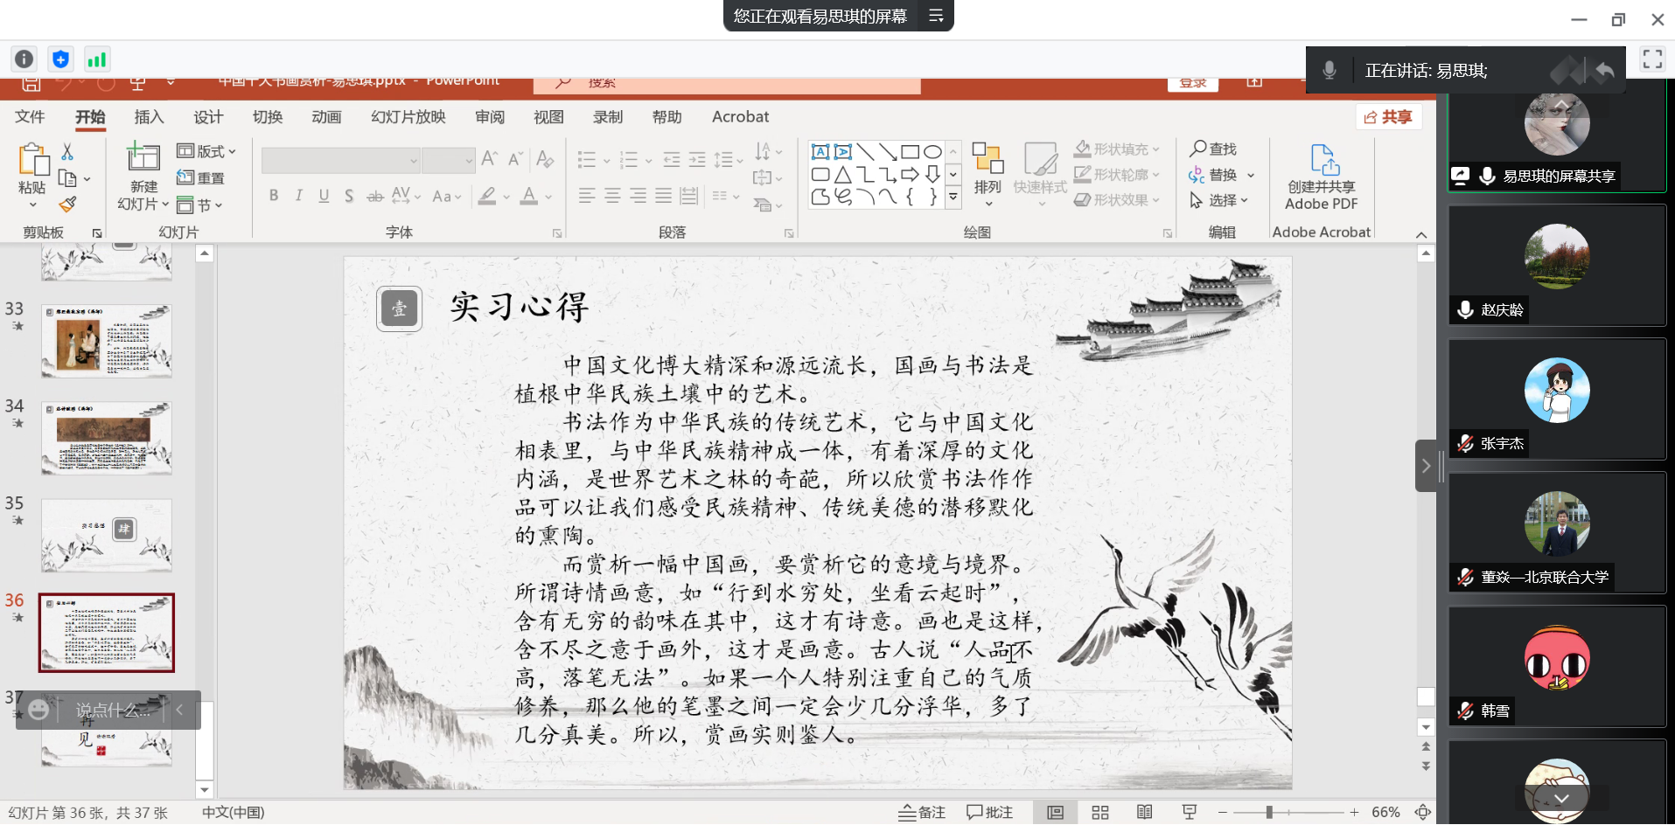Switch to Slide Sorter view
This screenshot has height=825, width=1675.
1100,813
